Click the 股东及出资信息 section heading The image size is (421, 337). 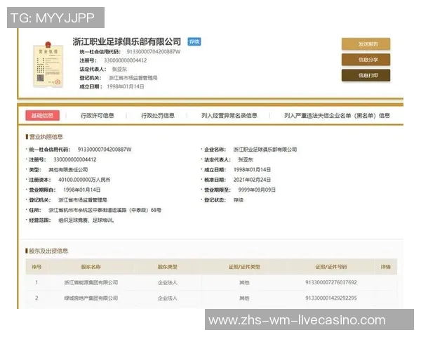pos(48,251)
